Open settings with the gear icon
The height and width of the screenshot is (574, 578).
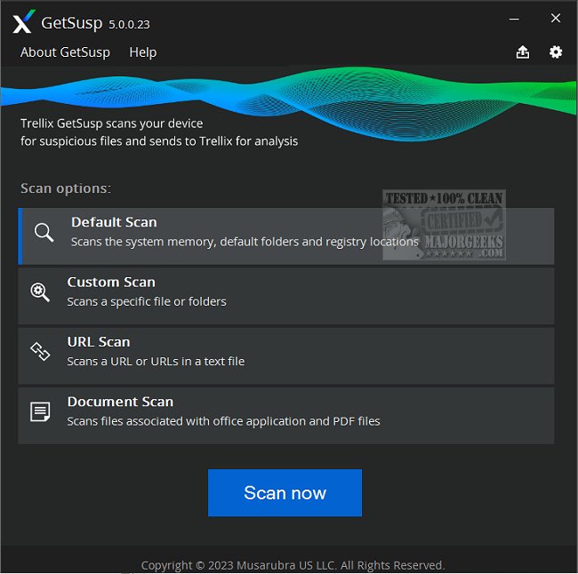[x=556, y=52]
